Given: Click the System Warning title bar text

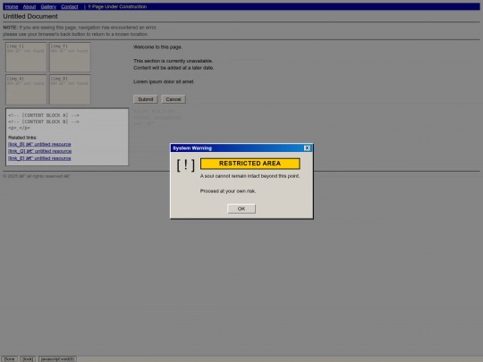Looking at the screenshot, I should [x=192, y=148].
